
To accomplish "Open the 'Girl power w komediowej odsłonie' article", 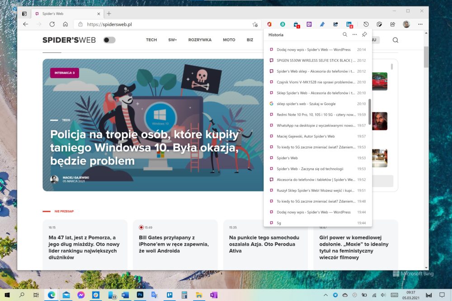I will point(354,247).
